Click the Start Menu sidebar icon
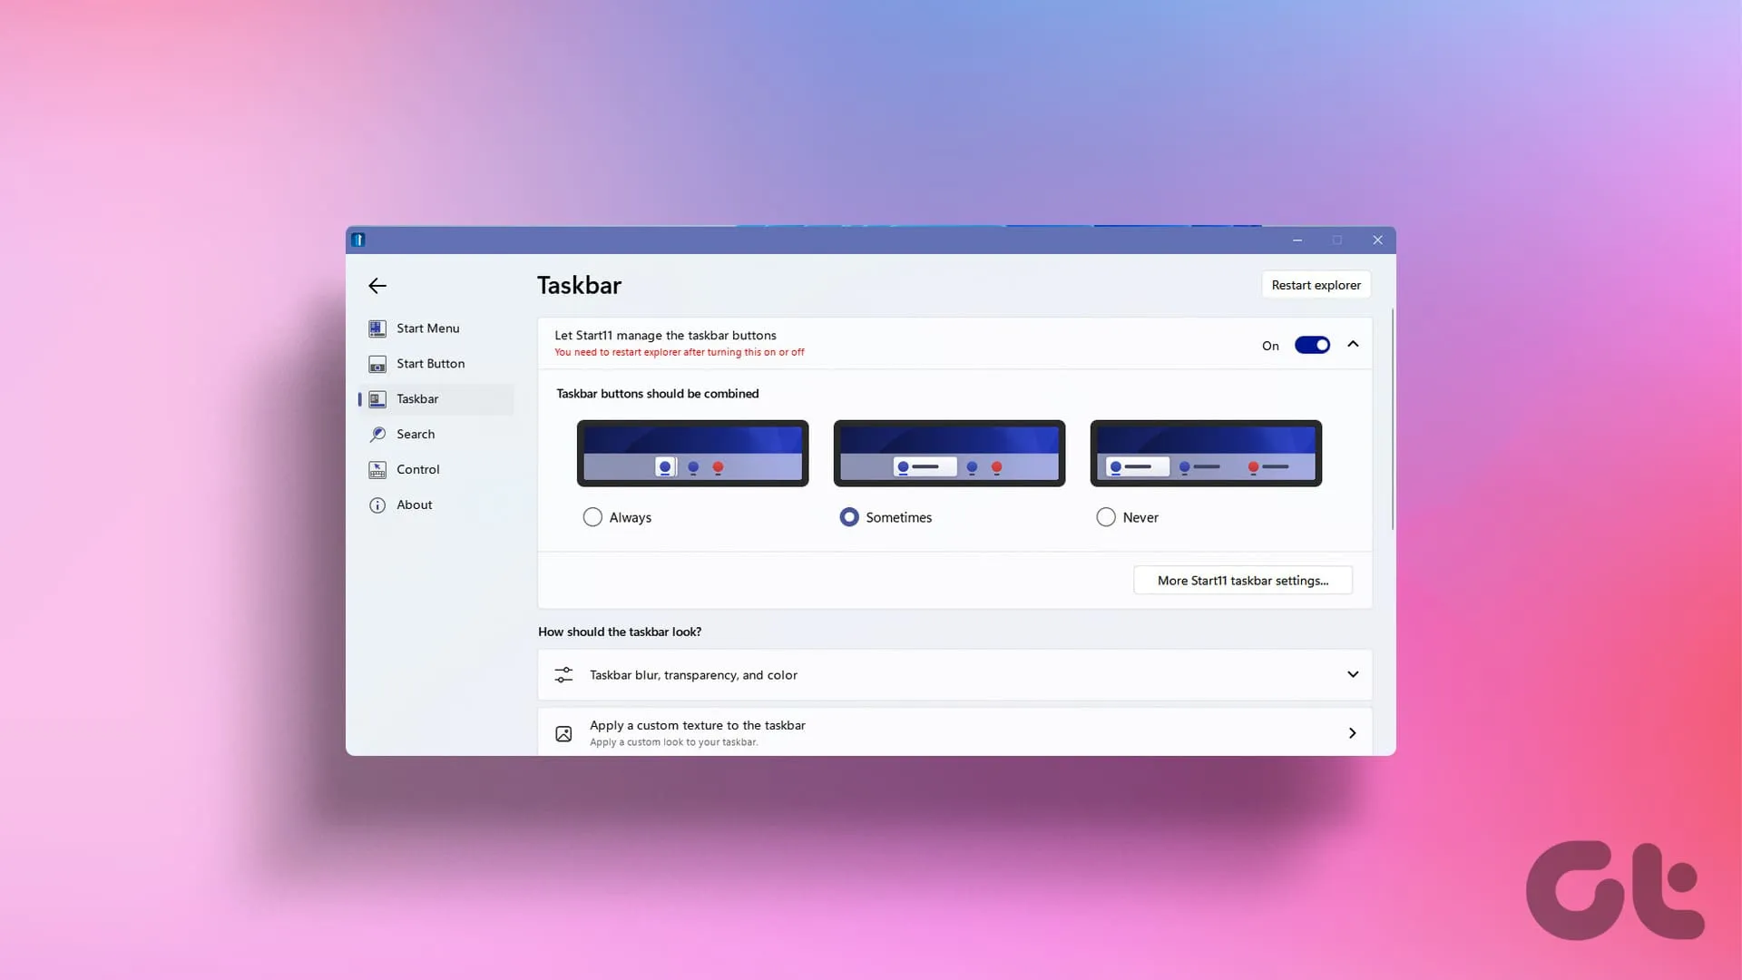The width and height of the screenshot is (1742, 980). point(377,328)
